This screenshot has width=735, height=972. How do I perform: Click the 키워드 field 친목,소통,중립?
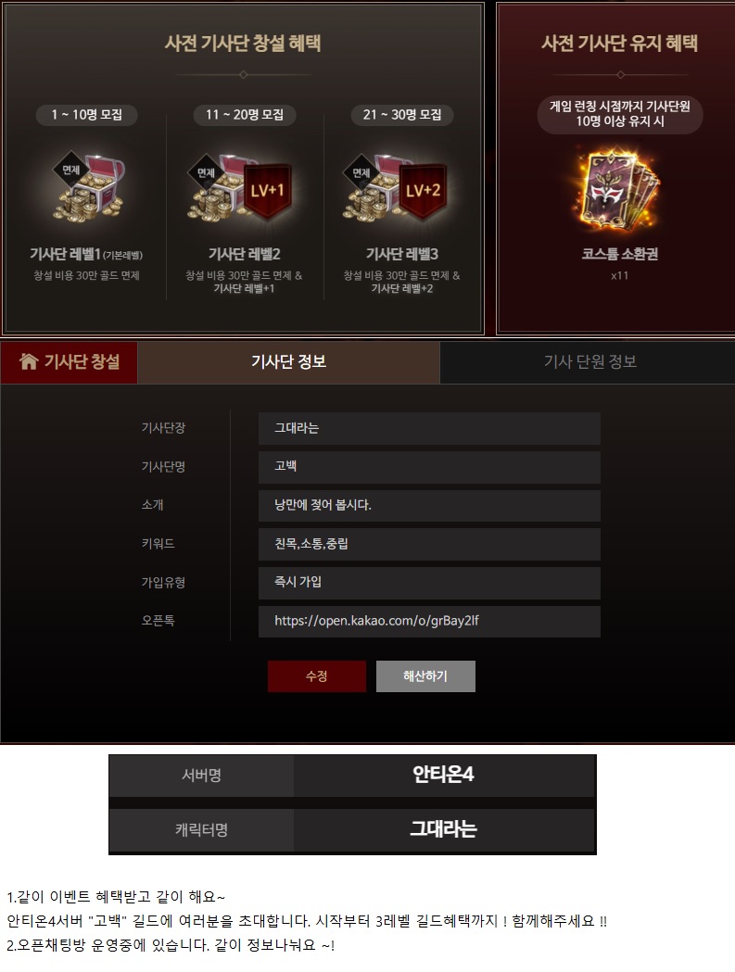click(x=429, y=544)
